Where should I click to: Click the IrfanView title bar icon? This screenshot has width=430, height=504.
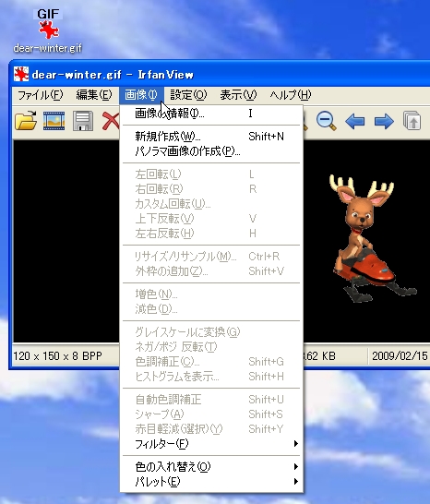(x=21, y=74)
